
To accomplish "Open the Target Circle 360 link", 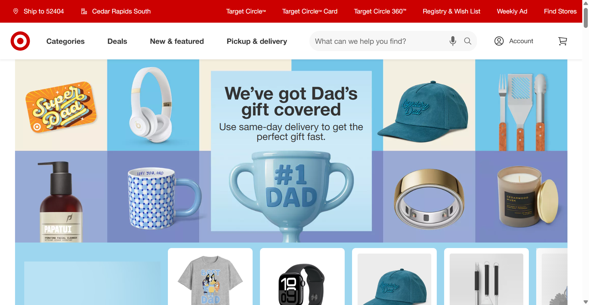I will point(380,11).
